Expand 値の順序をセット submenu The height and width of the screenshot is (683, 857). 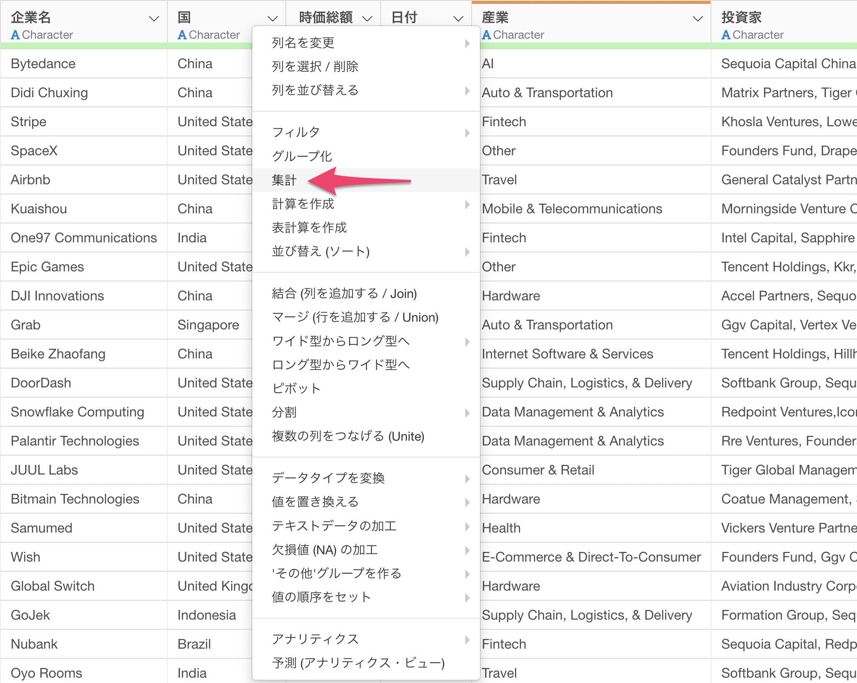point(366,597)
